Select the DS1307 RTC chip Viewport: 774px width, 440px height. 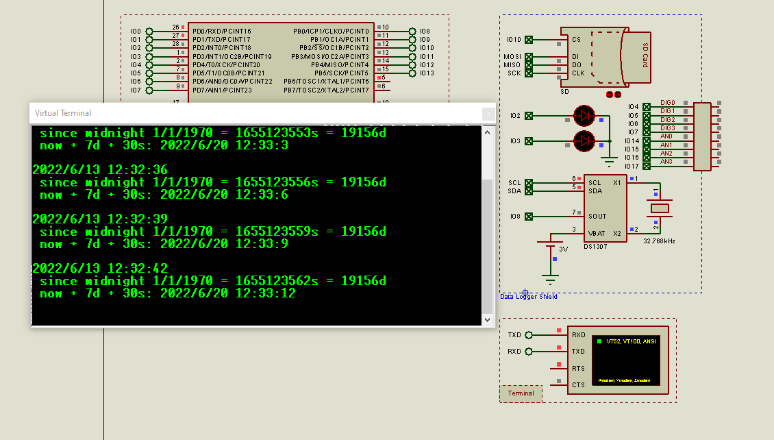[x=606, y=208]
